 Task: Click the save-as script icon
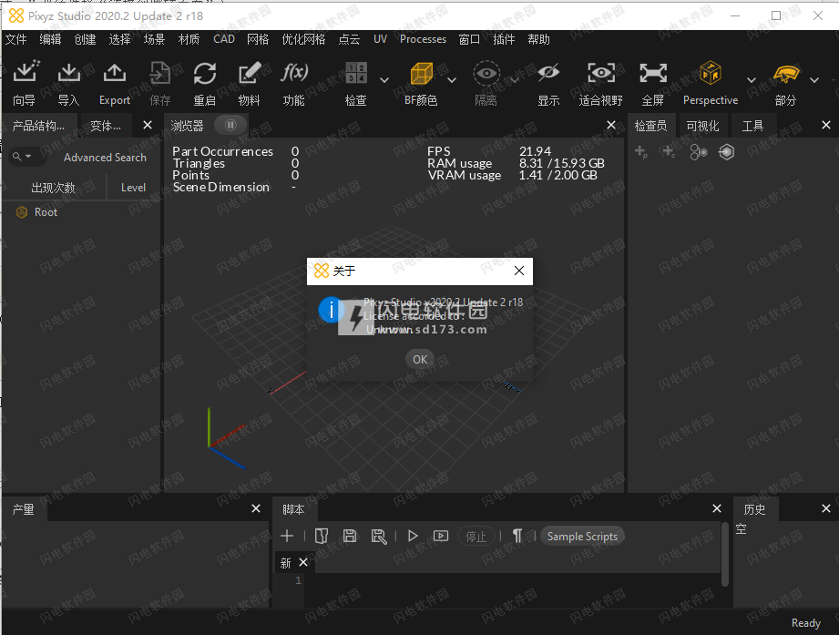(379, 536)
